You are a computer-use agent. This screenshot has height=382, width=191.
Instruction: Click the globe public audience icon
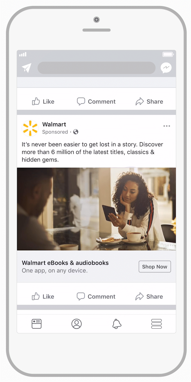point(76,132)
